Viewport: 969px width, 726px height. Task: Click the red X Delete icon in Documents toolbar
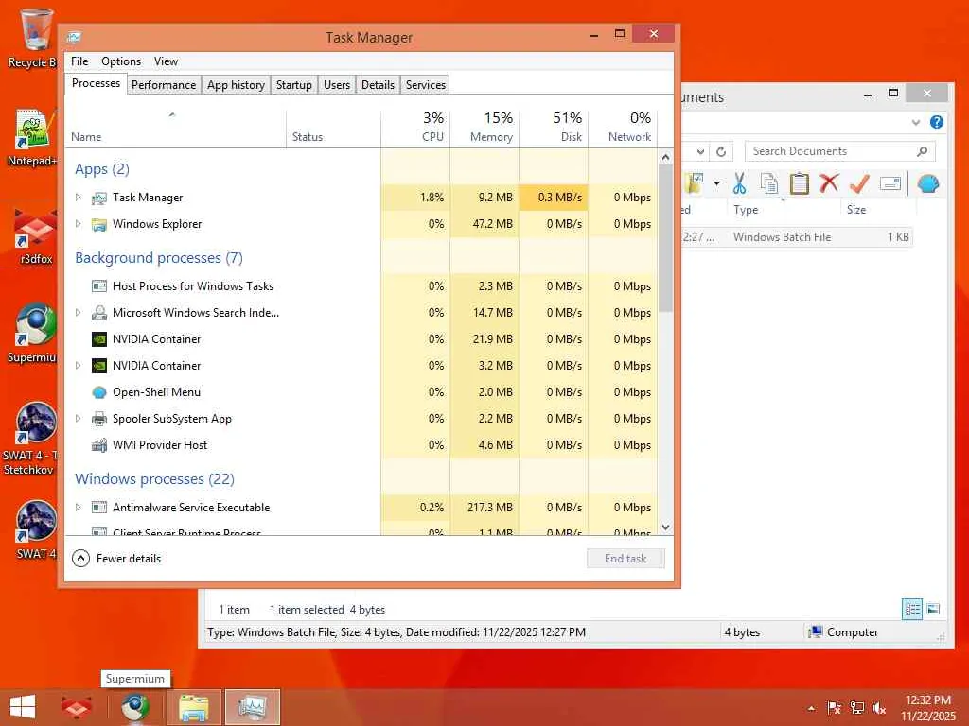(x=829, y=183)
